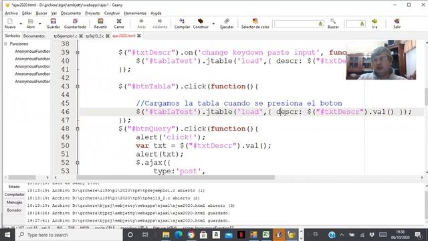Open the Nuevo dropdown arrow

point(21,24)
